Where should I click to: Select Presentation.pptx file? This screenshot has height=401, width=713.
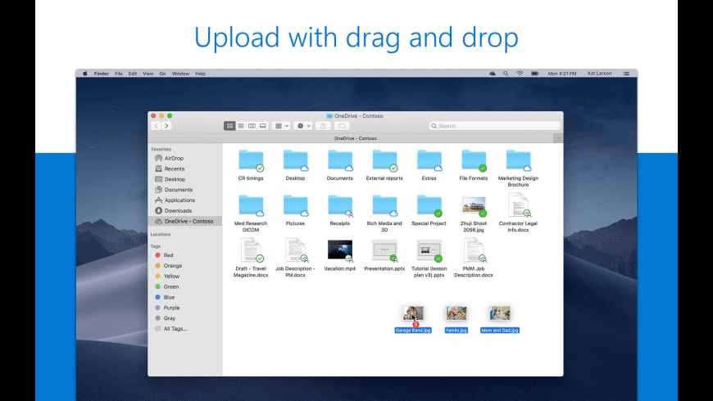(384, 250)
